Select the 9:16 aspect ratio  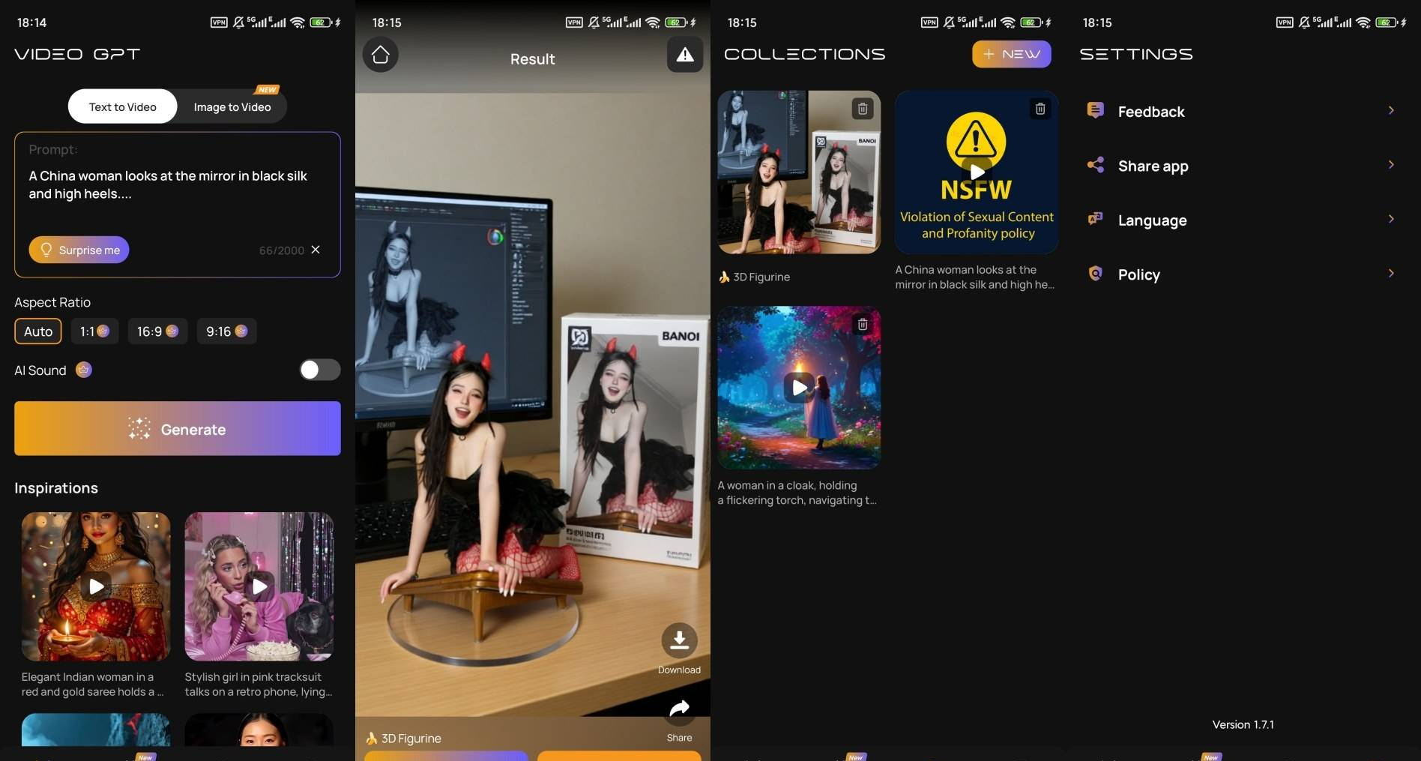click(x=226, y=331)
